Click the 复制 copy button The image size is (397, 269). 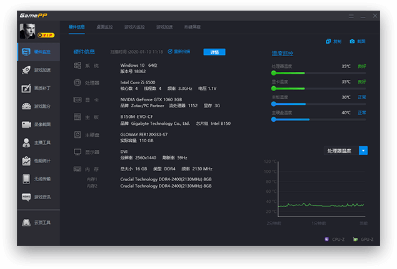pyautogui.click(x=334, y=41)
